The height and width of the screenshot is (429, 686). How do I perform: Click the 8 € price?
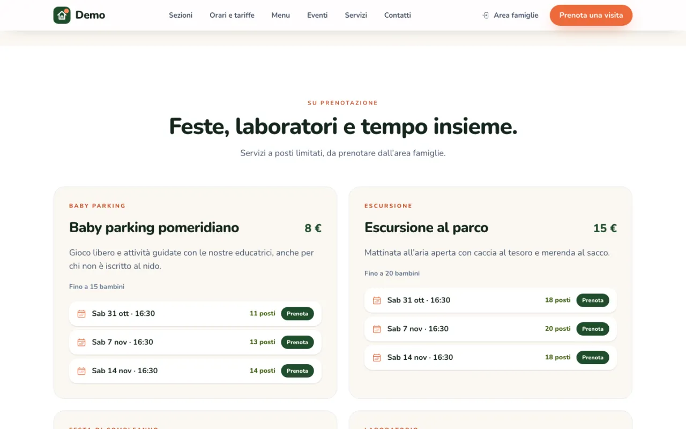point(313,228)
